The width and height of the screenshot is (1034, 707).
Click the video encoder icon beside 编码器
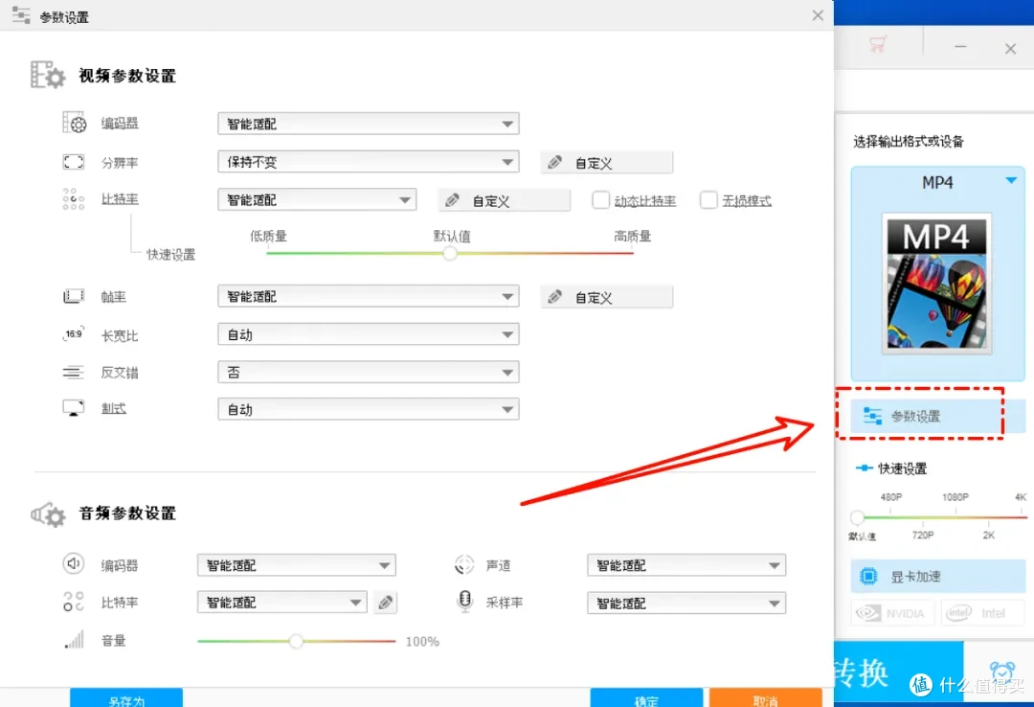tap(74, 123)
